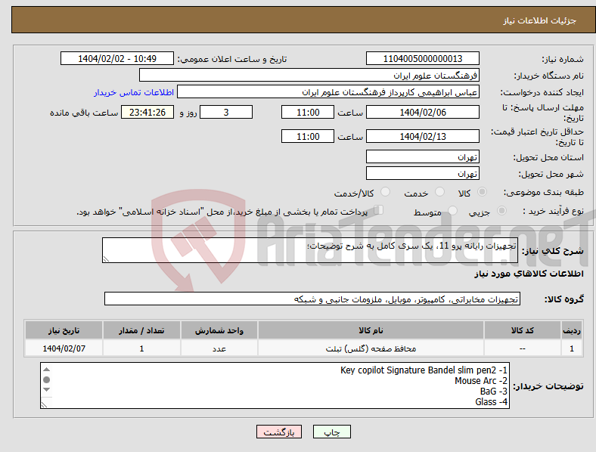Click the item name محافظ صفحه (گلس) تبلت
The width and height of the screenshot is (596, 452).
pyautogui.click(x=371, y=348)
